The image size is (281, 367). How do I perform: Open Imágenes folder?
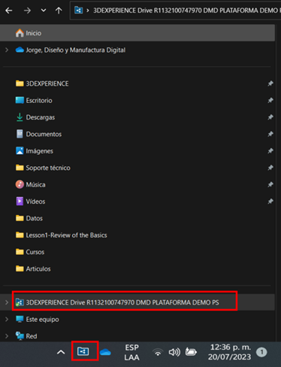(x=40, y=151)
